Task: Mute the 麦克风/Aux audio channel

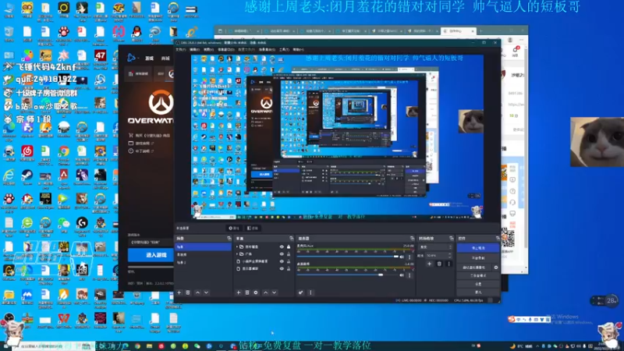Action: click(x=402, y=257)
